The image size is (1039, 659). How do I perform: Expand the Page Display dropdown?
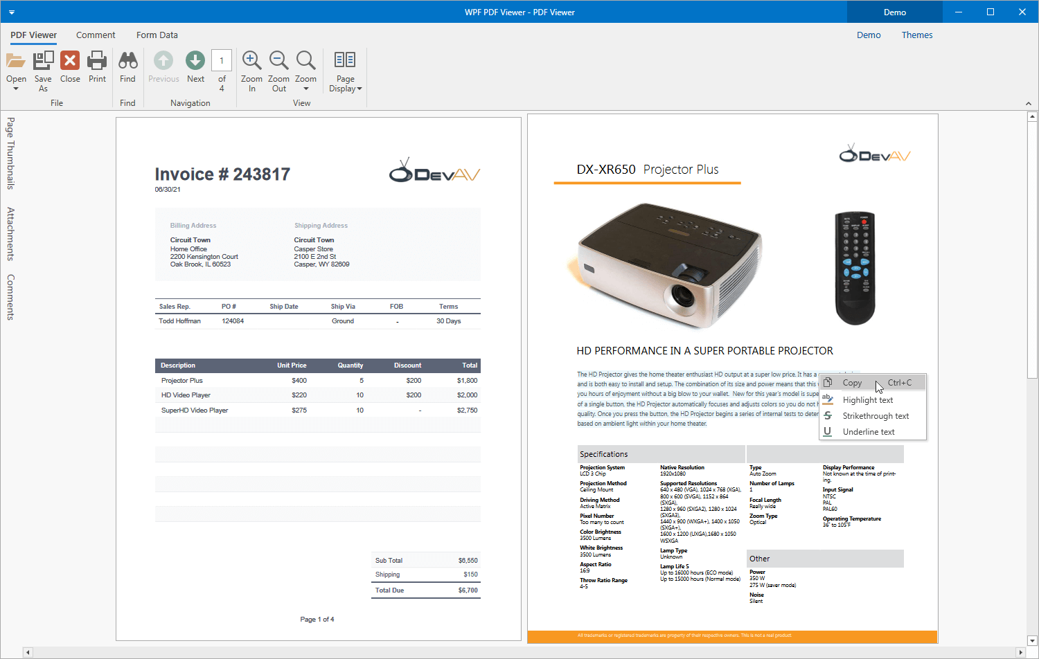(359, 89)
